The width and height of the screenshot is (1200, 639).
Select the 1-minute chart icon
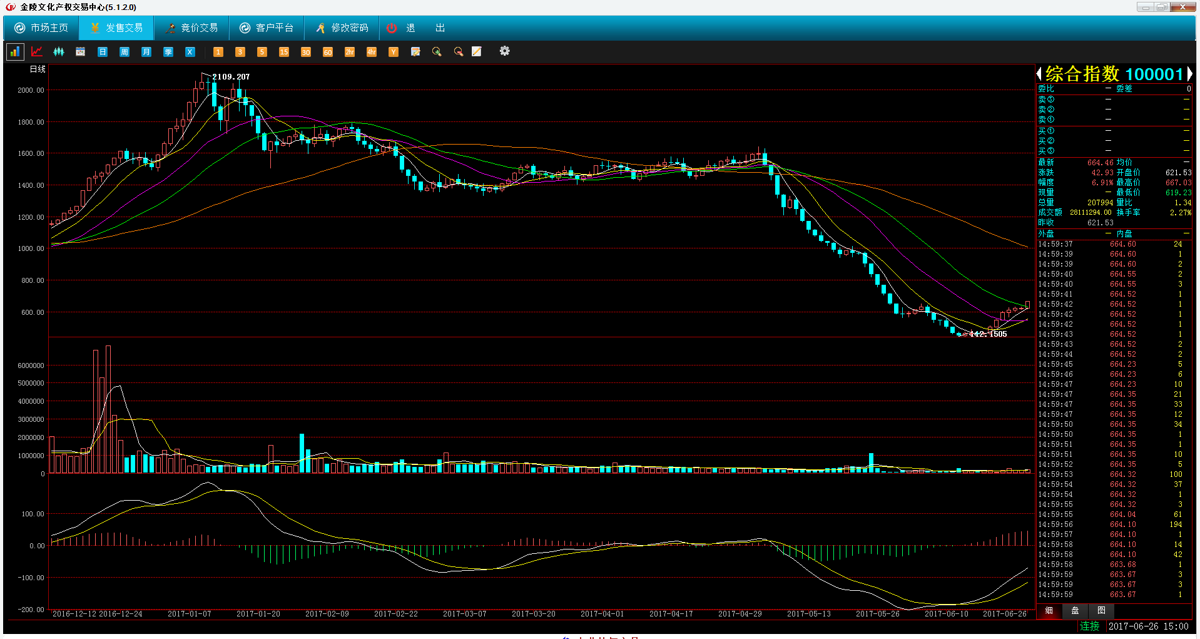coord(218,51)
